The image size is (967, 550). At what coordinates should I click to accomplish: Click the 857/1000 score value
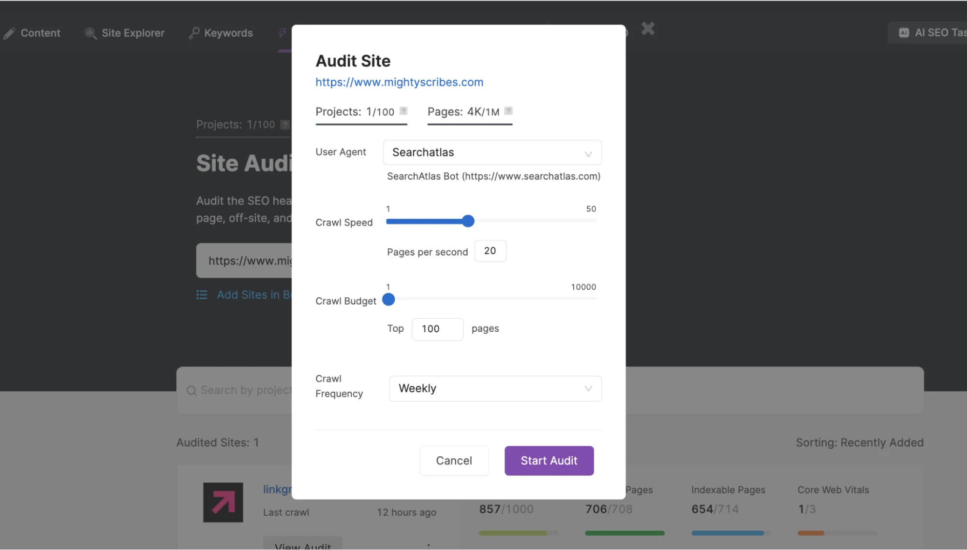click(506, 509)
